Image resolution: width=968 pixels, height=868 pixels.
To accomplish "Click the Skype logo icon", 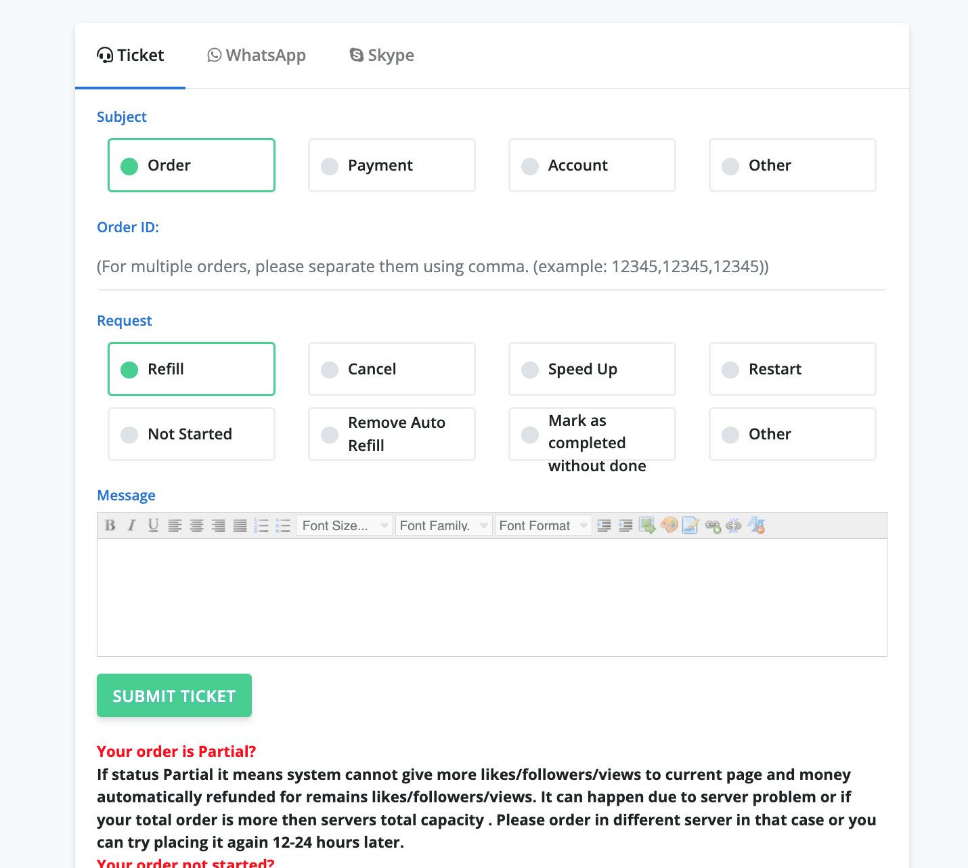I will (357, 55).
